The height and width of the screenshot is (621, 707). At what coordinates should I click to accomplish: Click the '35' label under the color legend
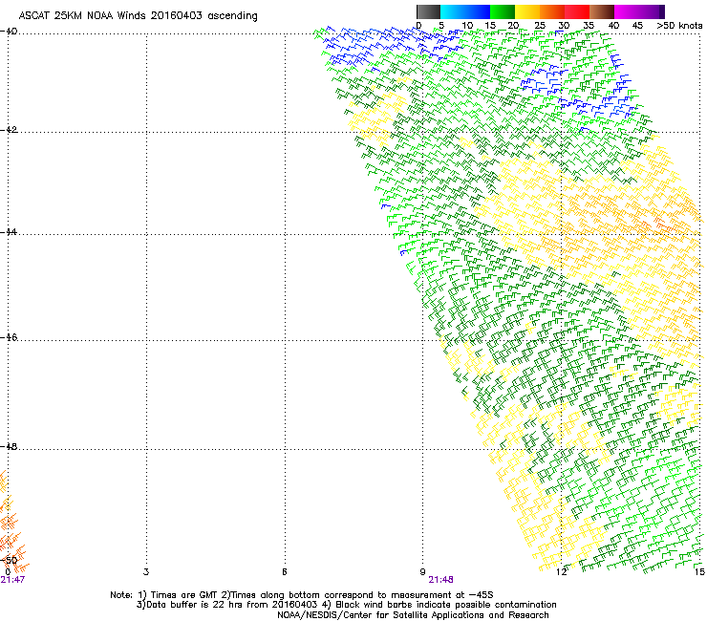(x=589, y=26)
